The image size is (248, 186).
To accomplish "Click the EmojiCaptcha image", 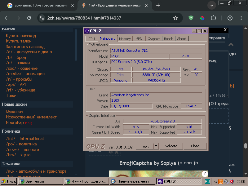I will tap(159, 174).
